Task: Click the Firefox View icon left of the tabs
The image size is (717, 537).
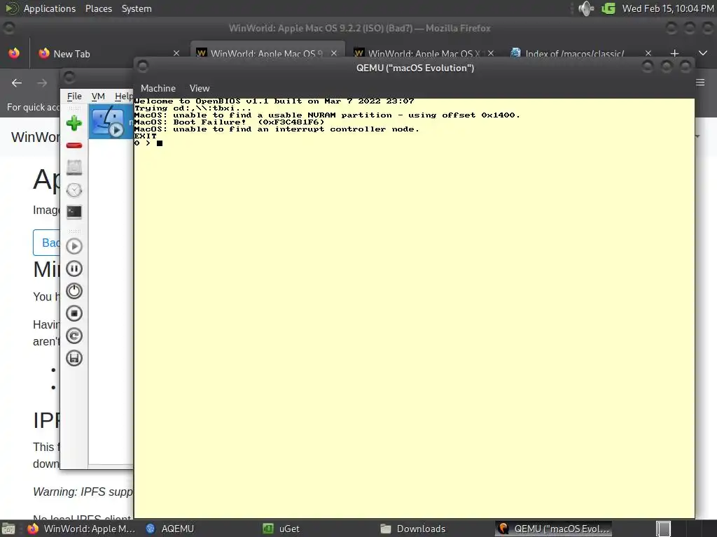Action: click(x=14, y=53)
